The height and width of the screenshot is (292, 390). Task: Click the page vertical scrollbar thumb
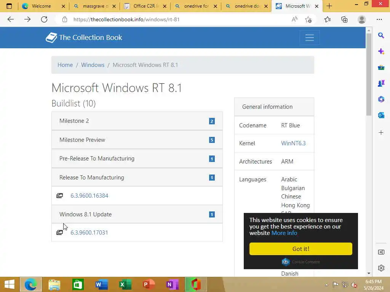pyautogui.click(x=369, y=75)
